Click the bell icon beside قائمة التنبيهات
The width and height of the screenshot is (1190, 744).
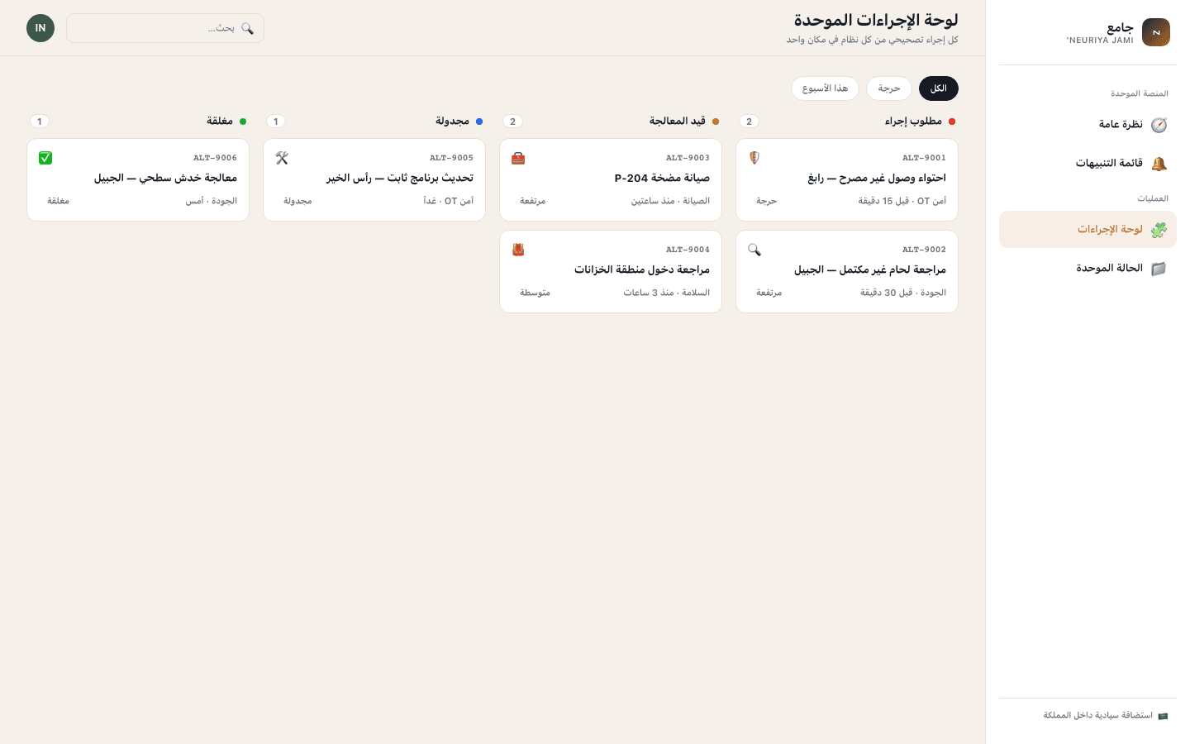[x=1159, y=164]
